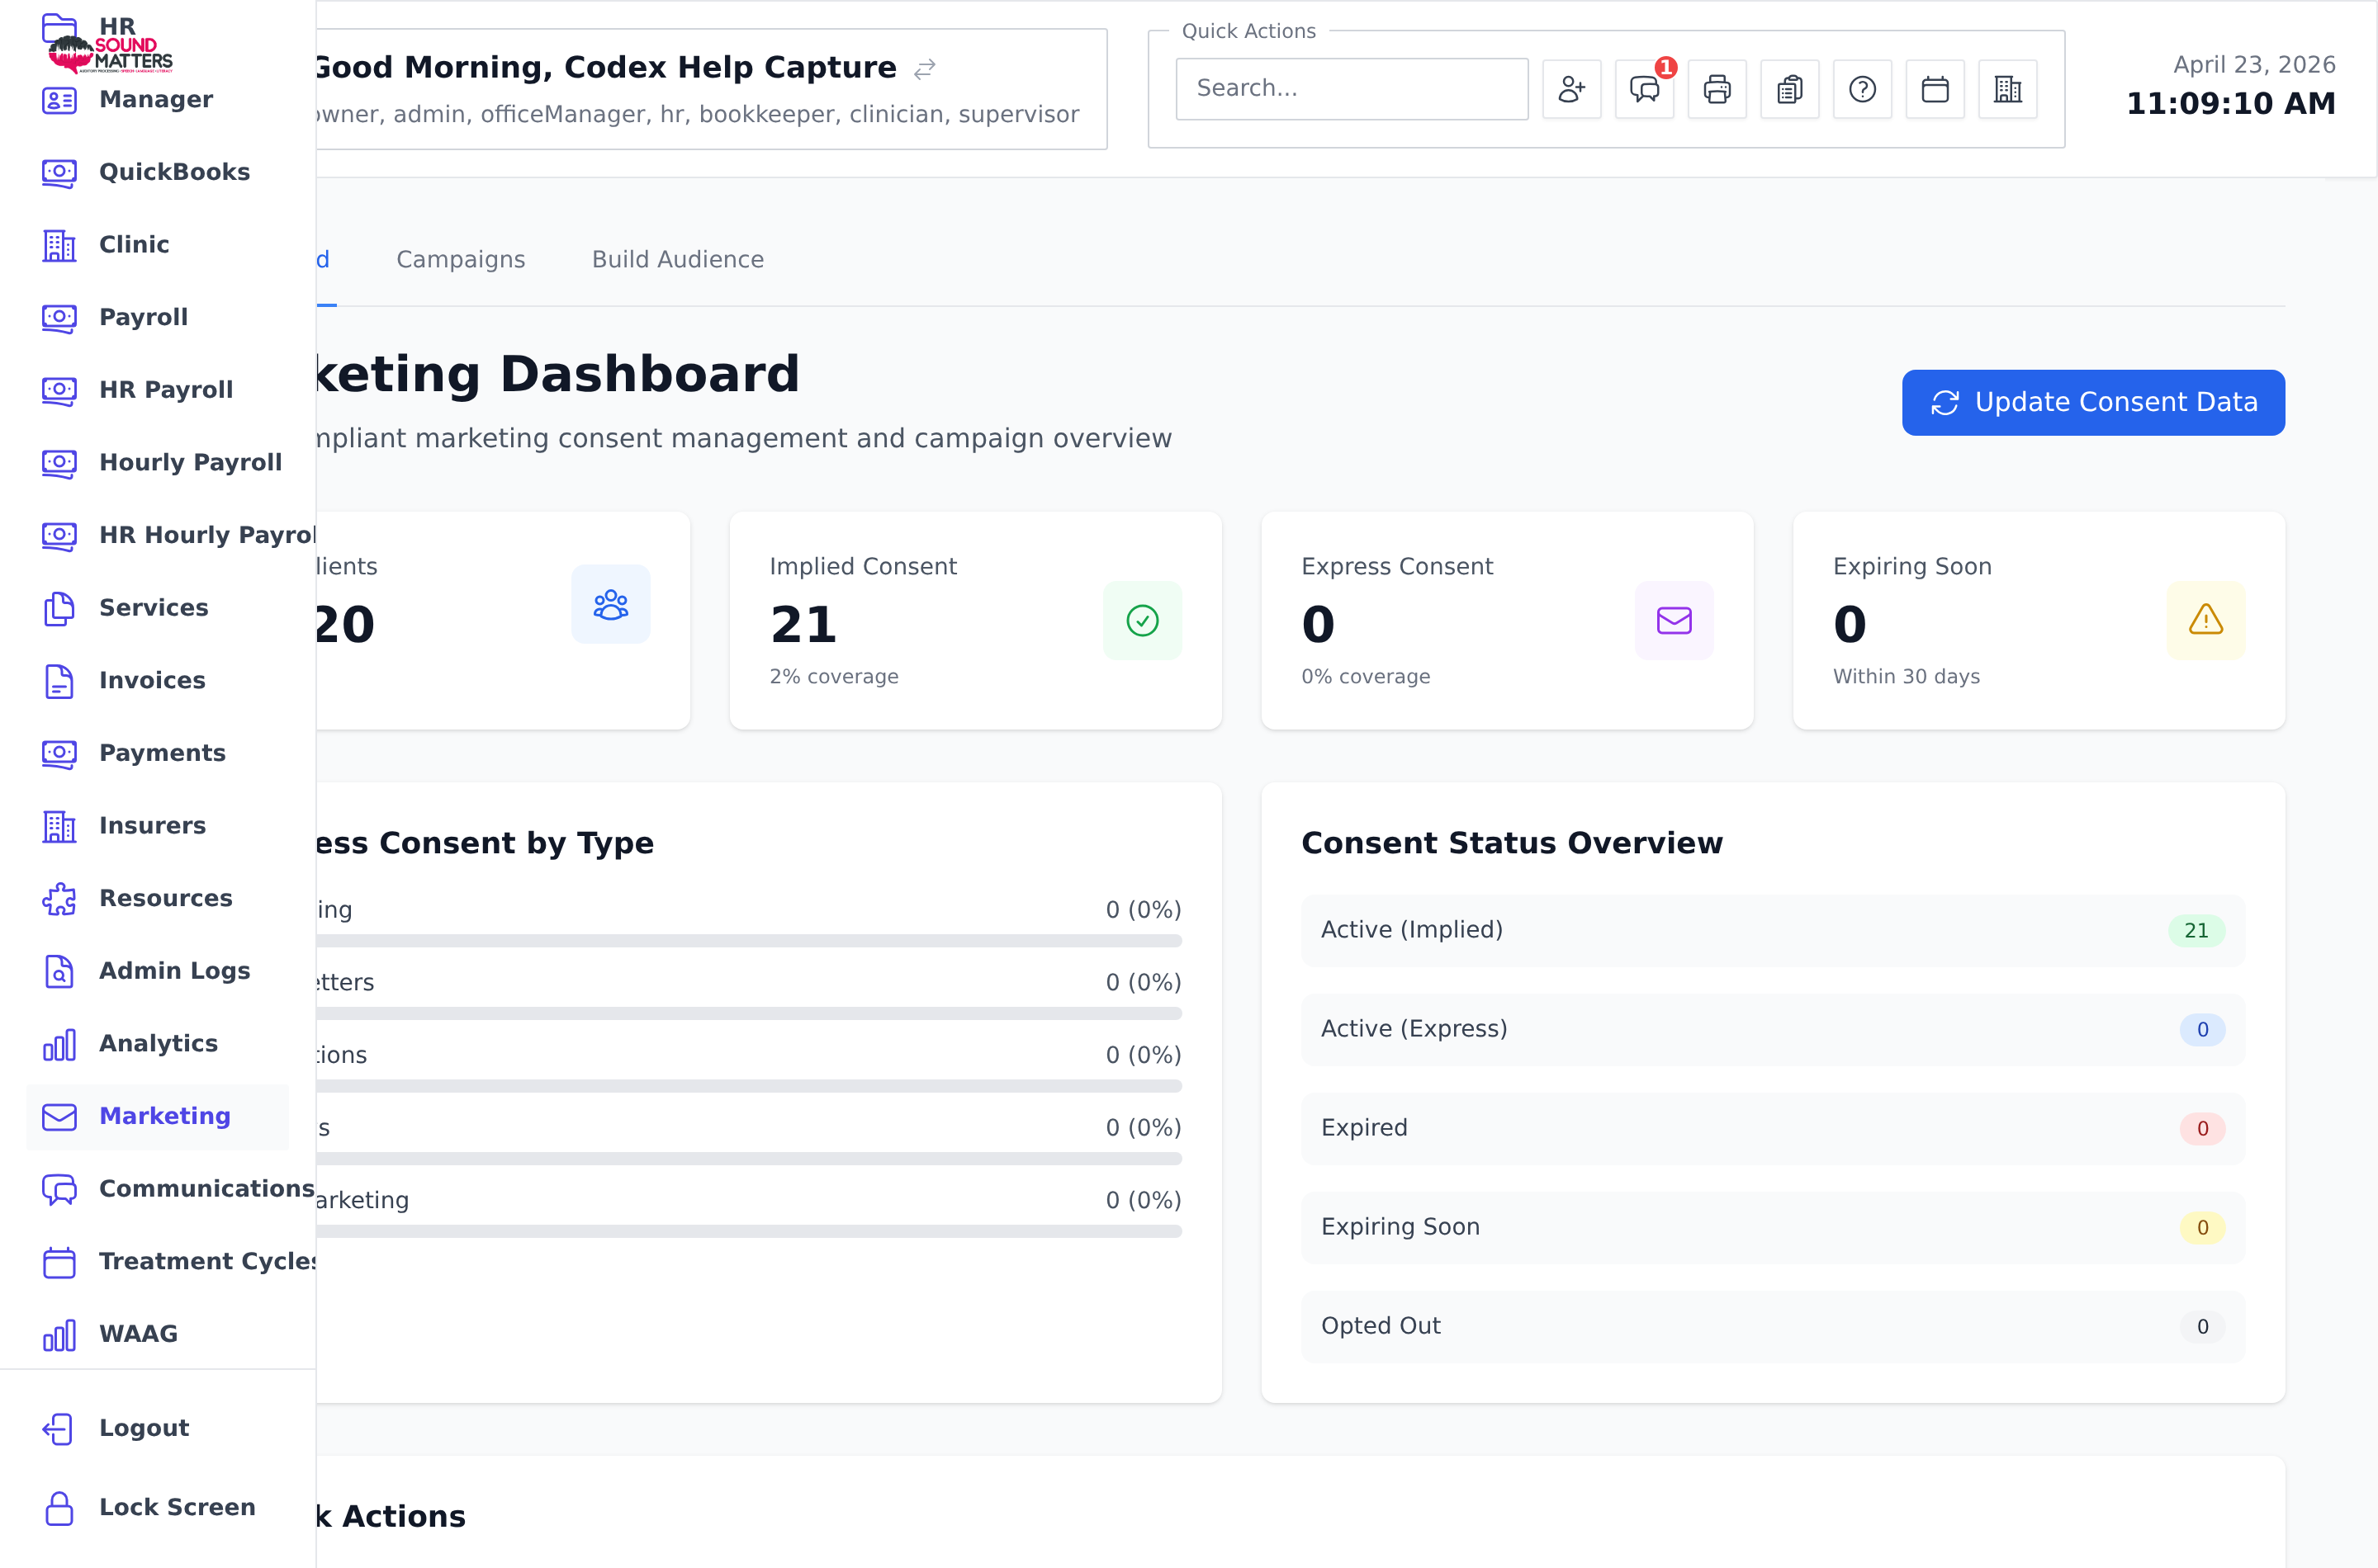Viewport: 2378px width, 1568px height.
Task: Click the Implied Consent checkmark icon
Action: [1143, 620]
